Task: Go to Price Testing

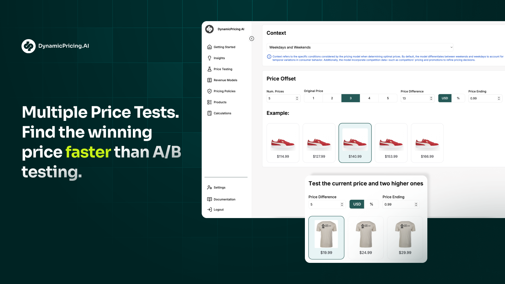Action: (x=223, y=69)
